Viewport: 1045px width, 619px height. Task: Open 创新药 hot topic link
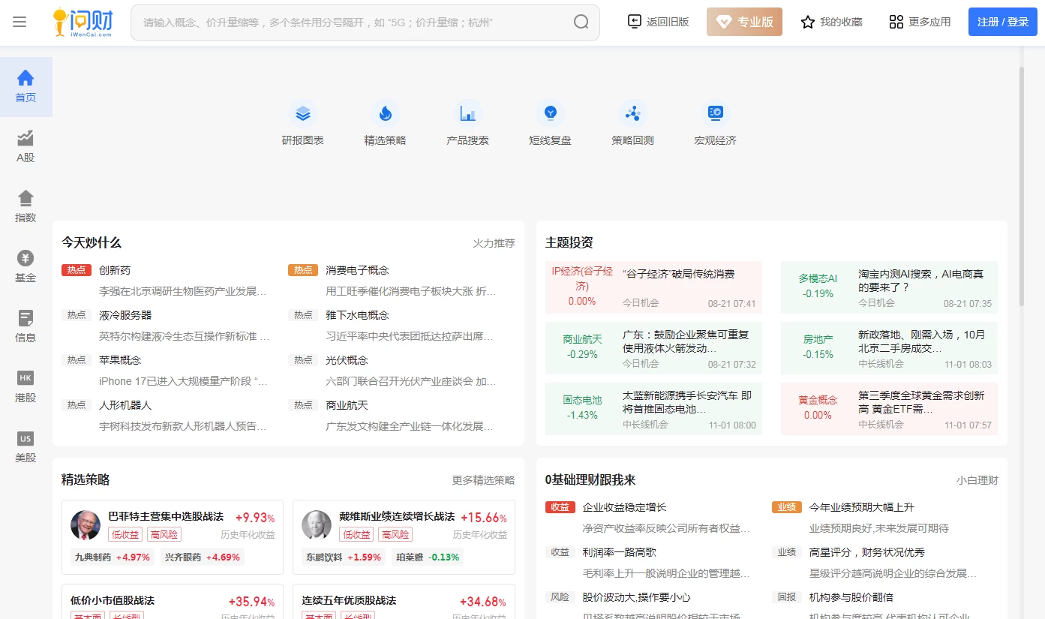click(x=115, y=270)
